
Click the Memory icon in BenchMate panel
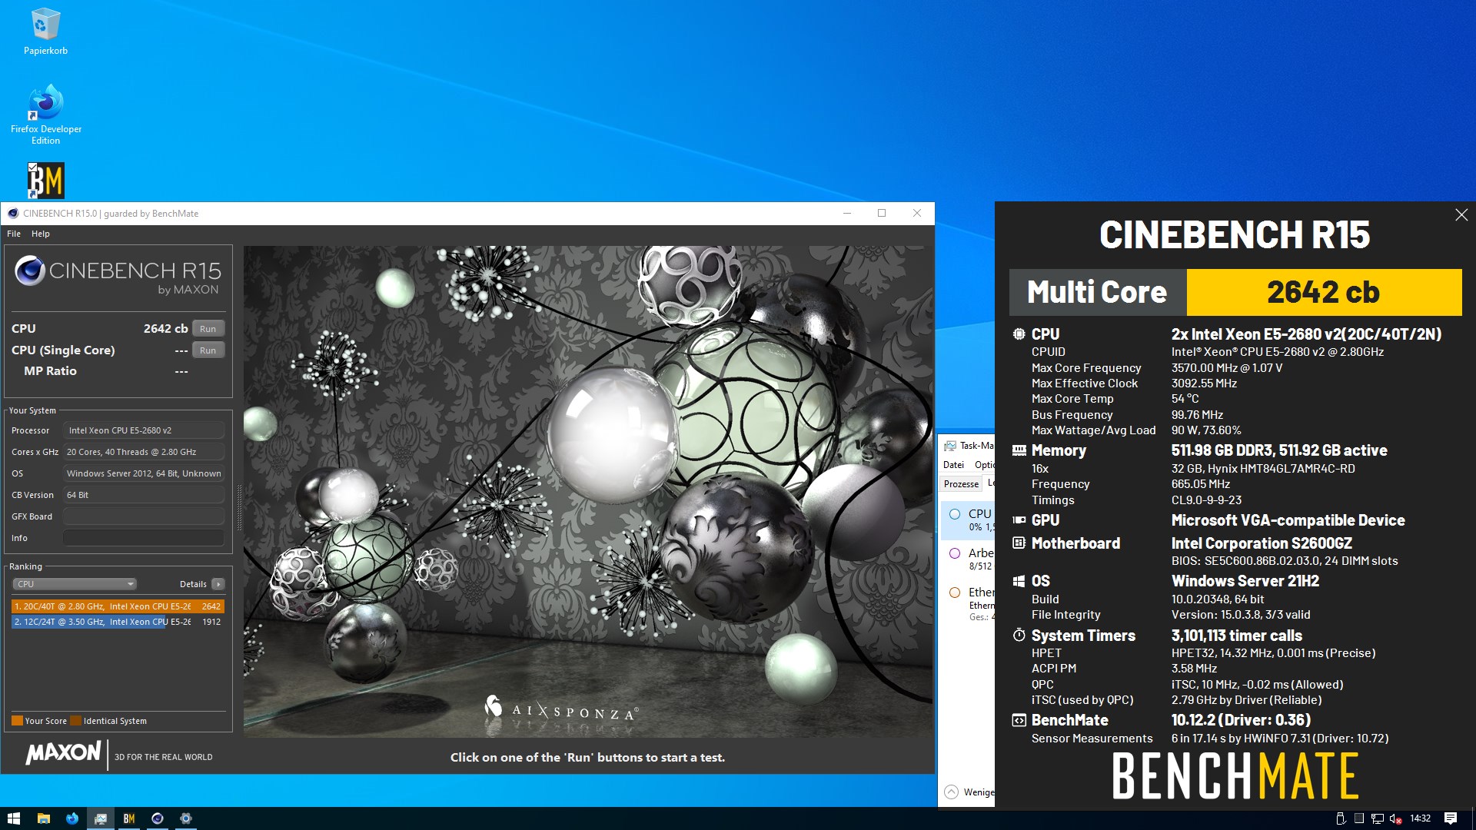[x=1019, y=450]
